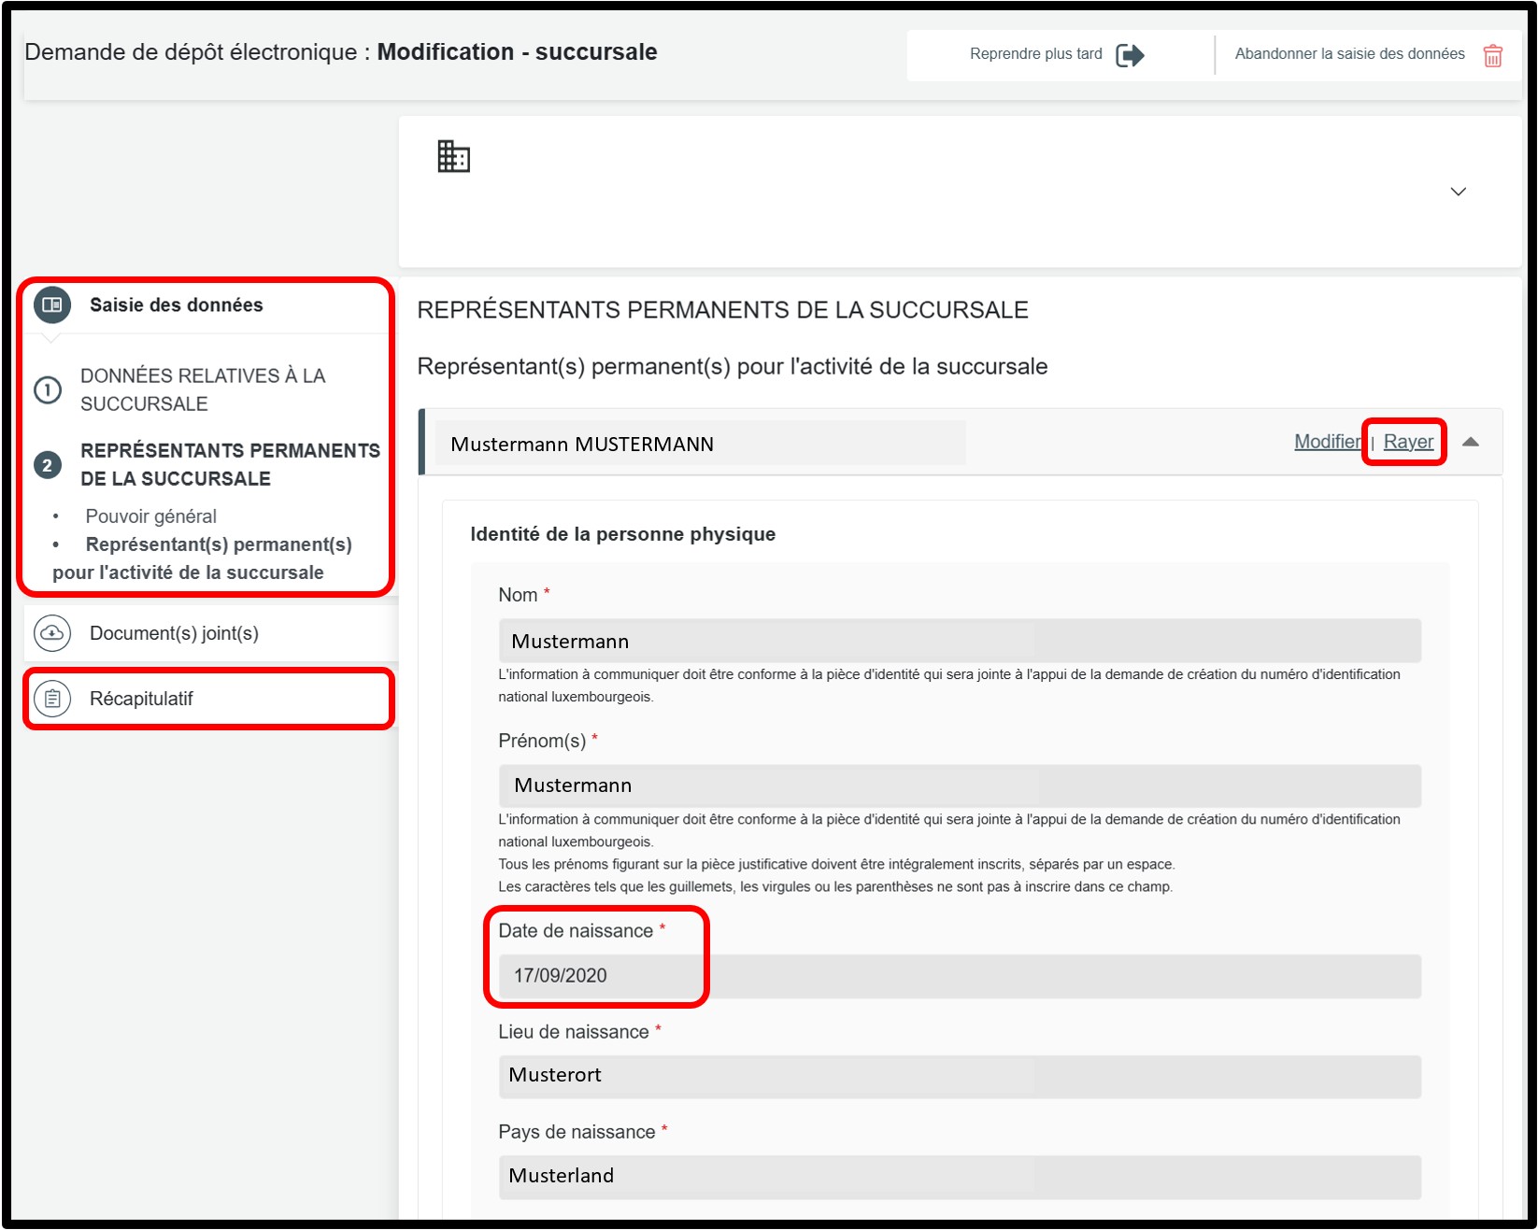This screenshot has height=1230, width=1538.
Task: Expand the company header card chevron
Action: click(x=1458, y=191)
